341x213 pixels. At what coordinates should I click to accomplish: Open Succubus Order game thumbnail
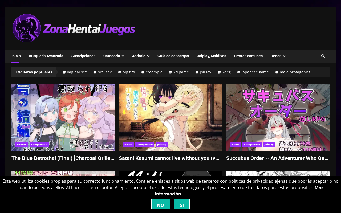coord(278,117)
